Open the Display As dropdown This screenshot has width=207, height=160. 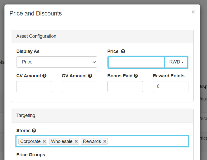57,62
